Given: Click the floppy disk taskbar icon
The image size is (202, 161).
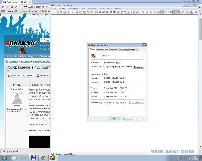Looking at the screenshot, I should point(33,158).
